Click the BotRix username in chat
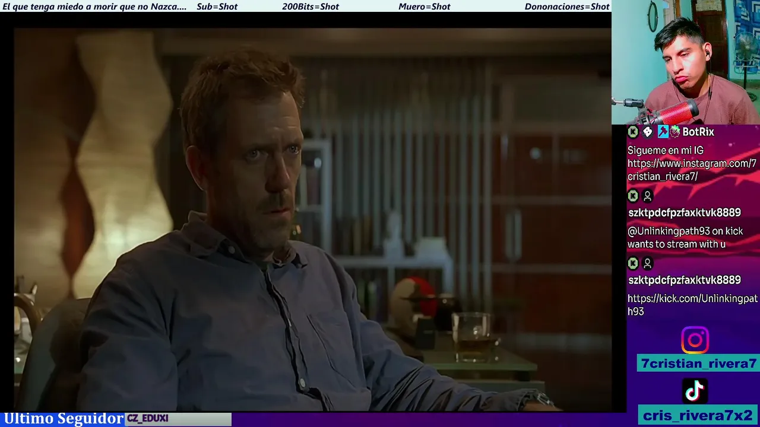 pos(698,132)
